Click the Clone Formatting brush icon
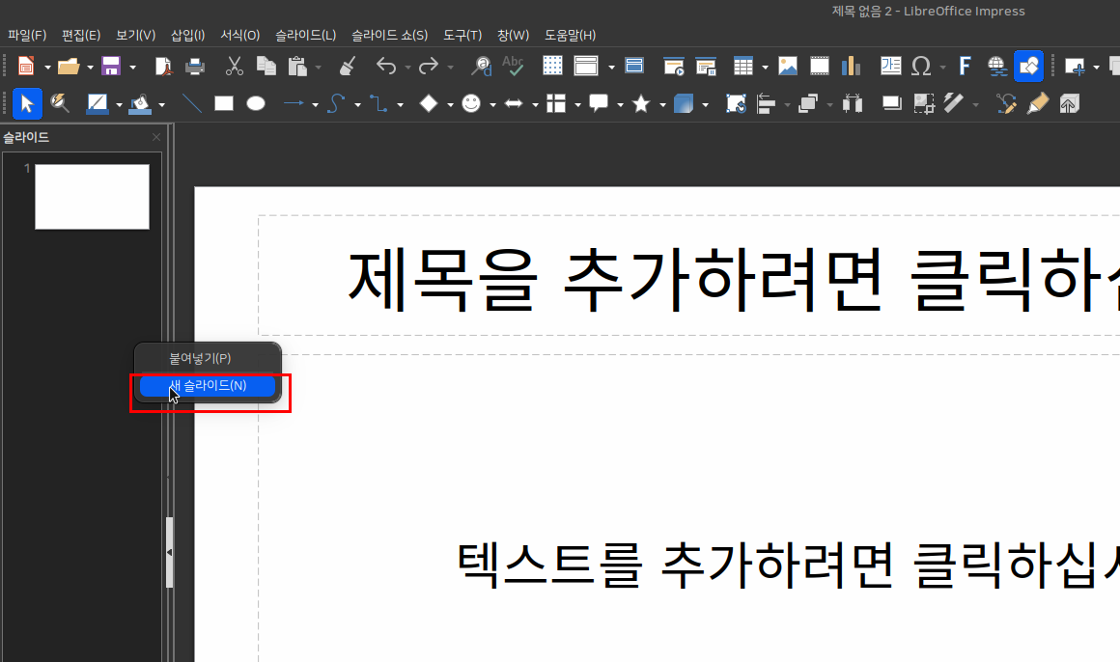Image resolution: width=1120 pixels, height=662 pixels. tap(348, 67)
